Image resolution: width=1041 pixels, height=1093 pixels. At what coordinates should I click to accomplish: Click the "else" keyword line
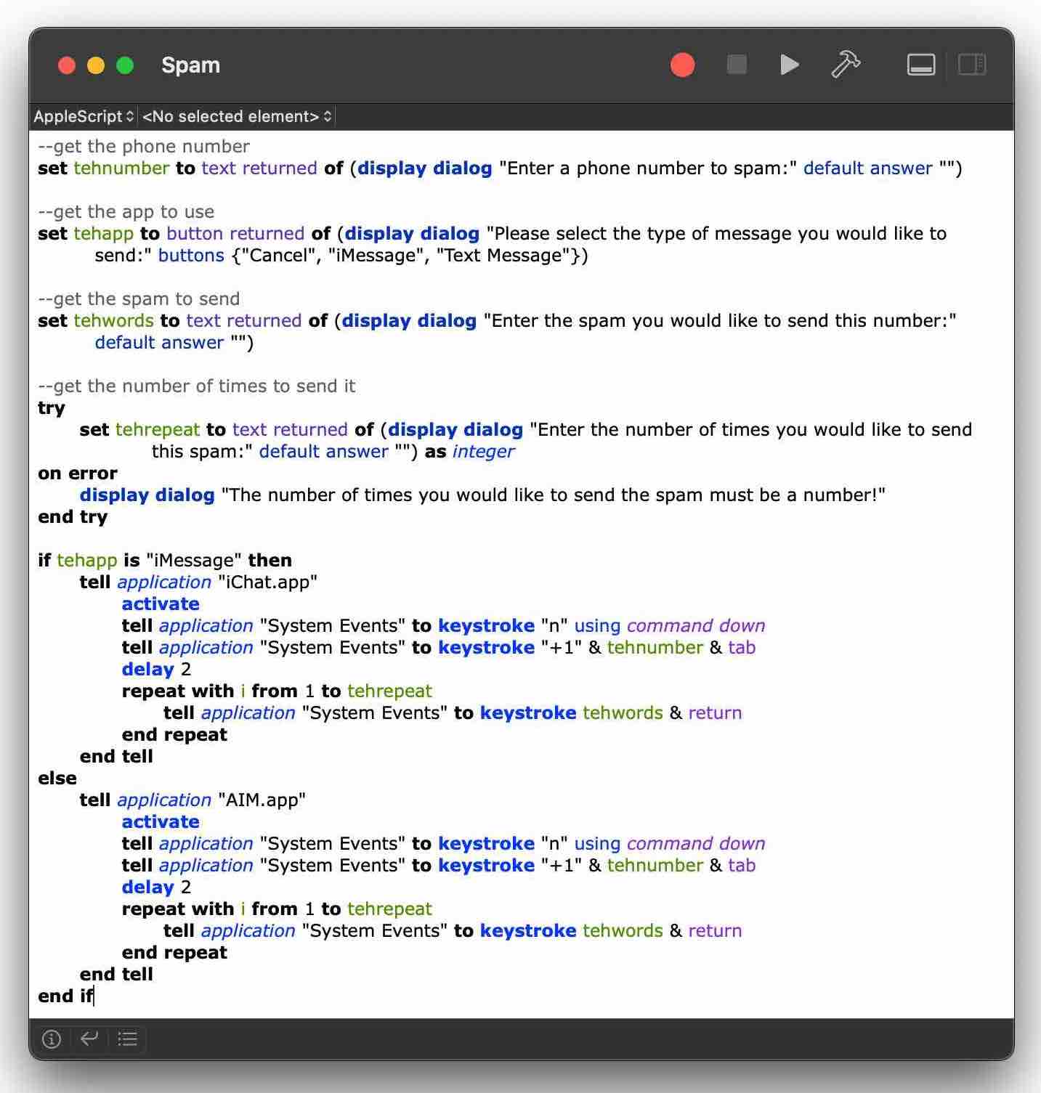pyautogui.click(x=57, y=779)
